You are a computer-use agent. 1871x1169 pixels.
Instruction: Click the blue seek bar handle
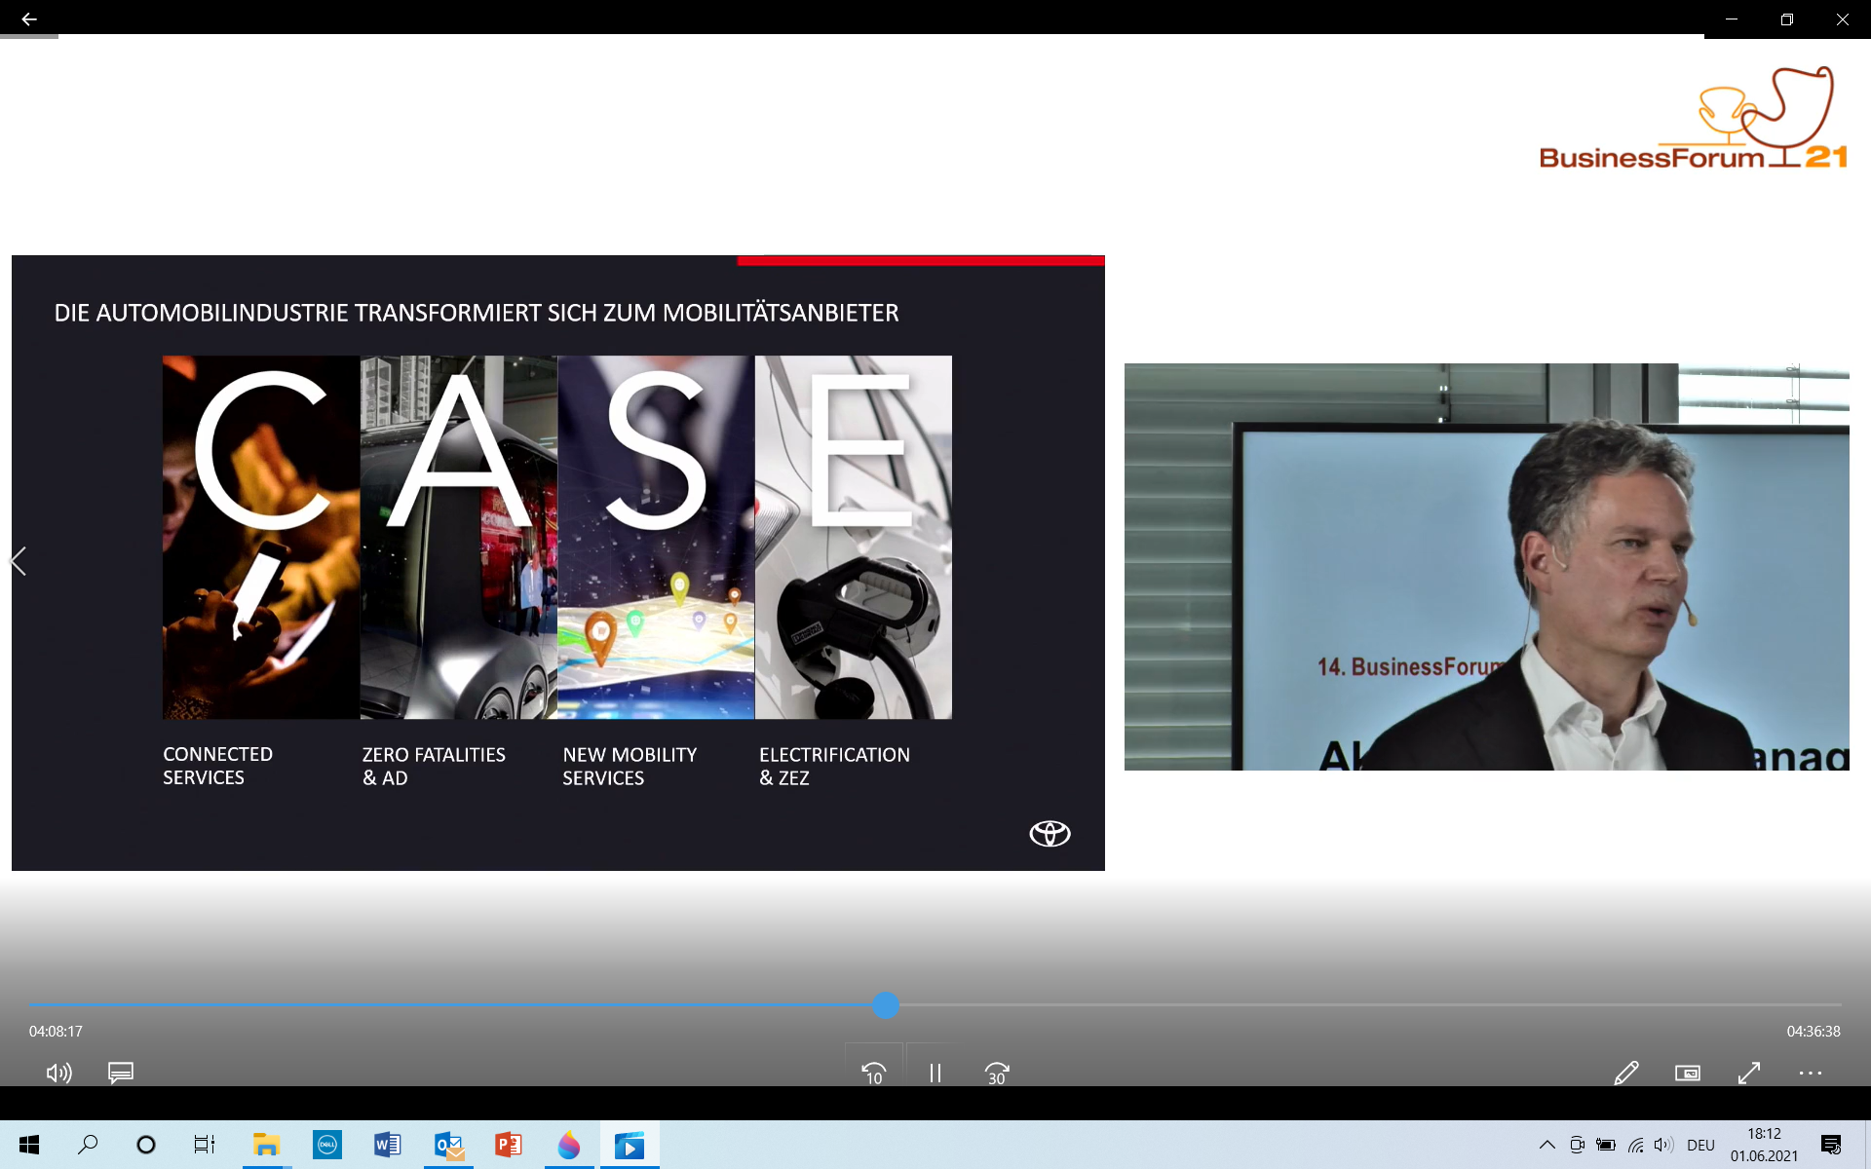885,1004
